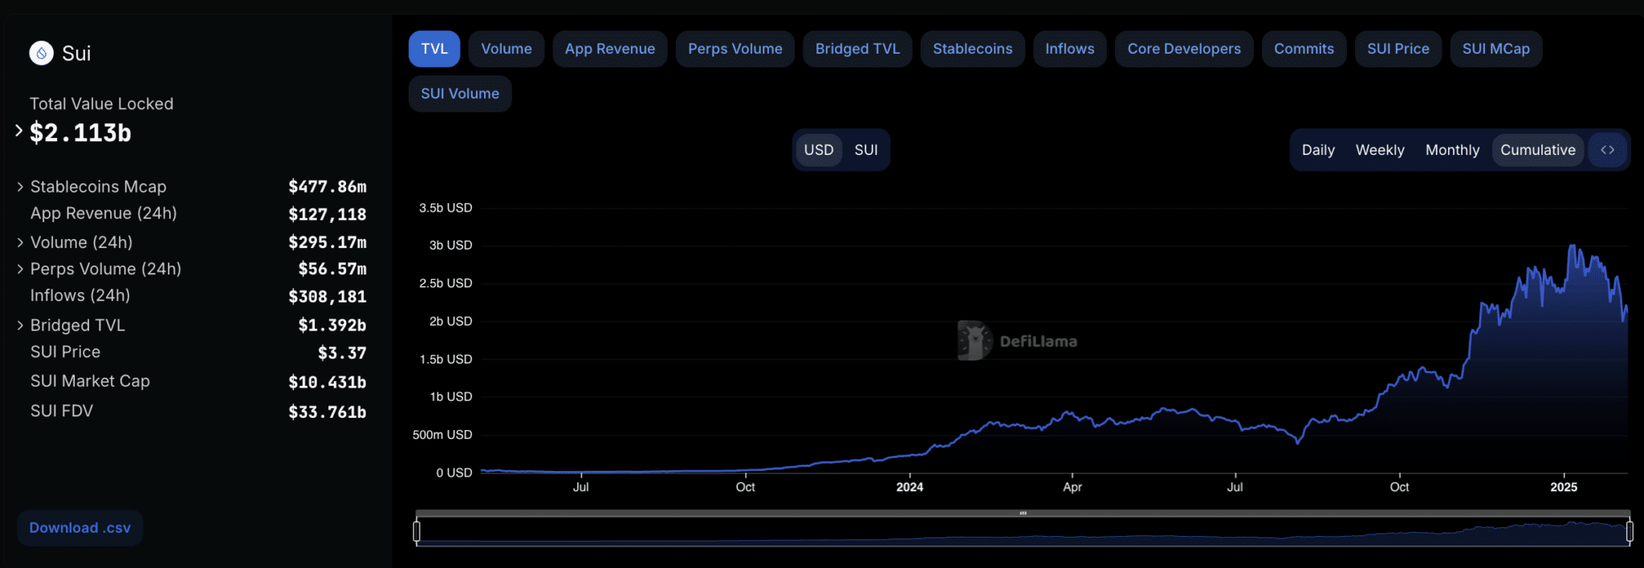Viewport: 1644px width, 568px height.
Task: Expand the Volume (24h) breakdown
Action: pyautogui.click(x=20, y=242)
